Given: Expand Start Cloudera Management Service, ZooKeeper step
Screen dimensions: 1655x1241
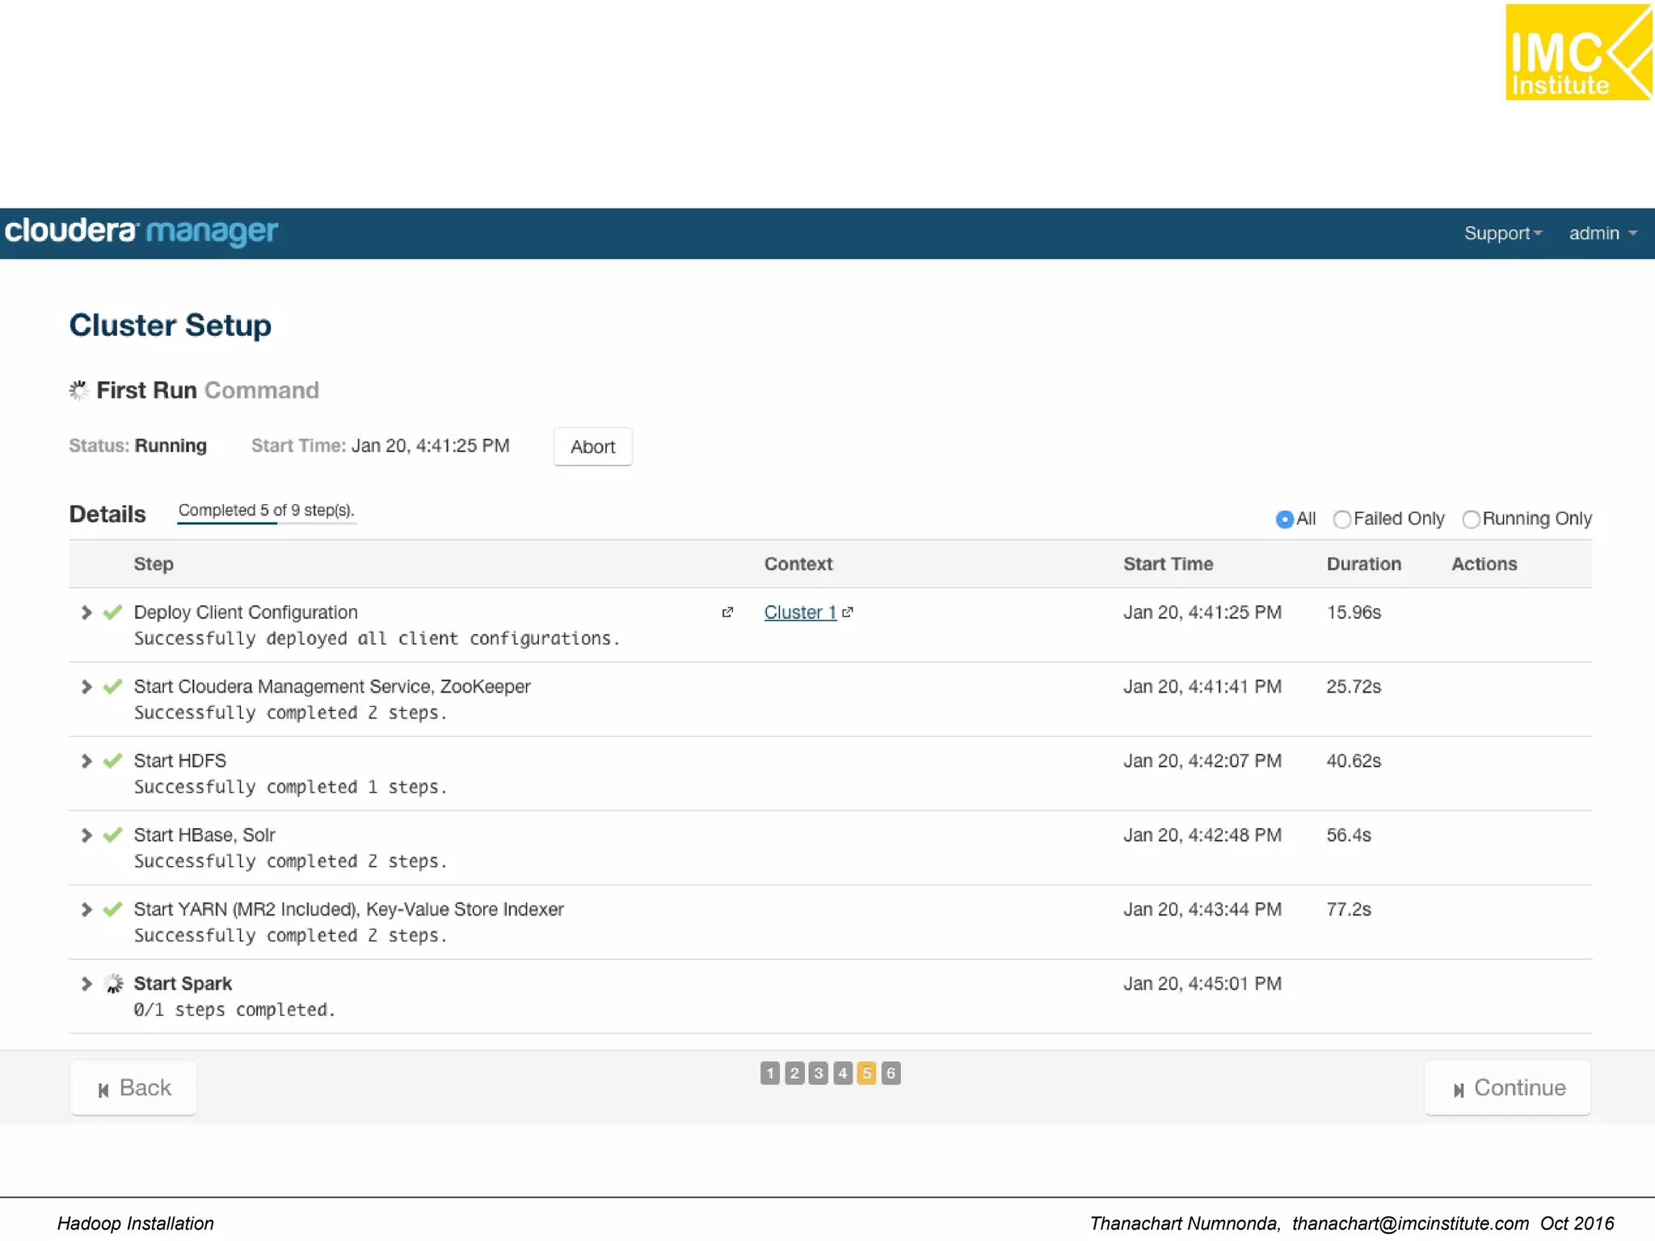Looking at the screenshot, I should [86, 687].
